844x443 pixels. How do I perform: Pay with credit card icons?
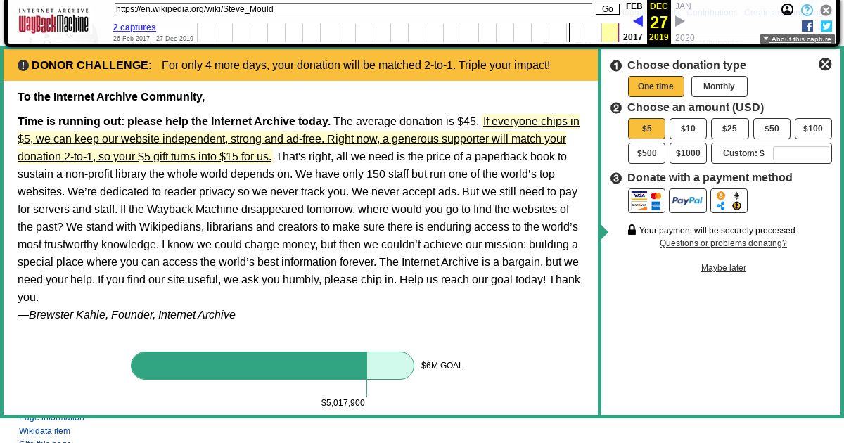click(x=646, y=200)
